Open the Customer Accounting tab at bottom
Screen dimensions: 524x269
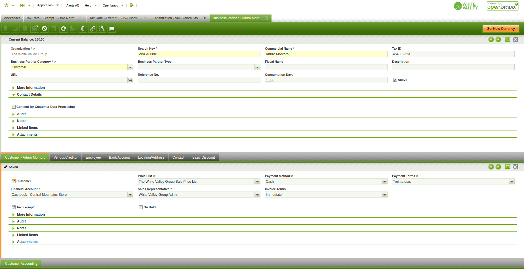point(21,264)
